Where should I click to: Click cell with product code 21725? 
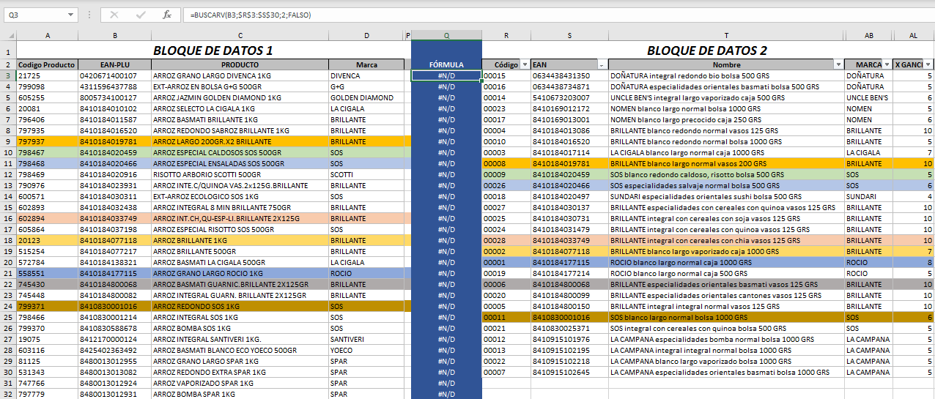47,75
